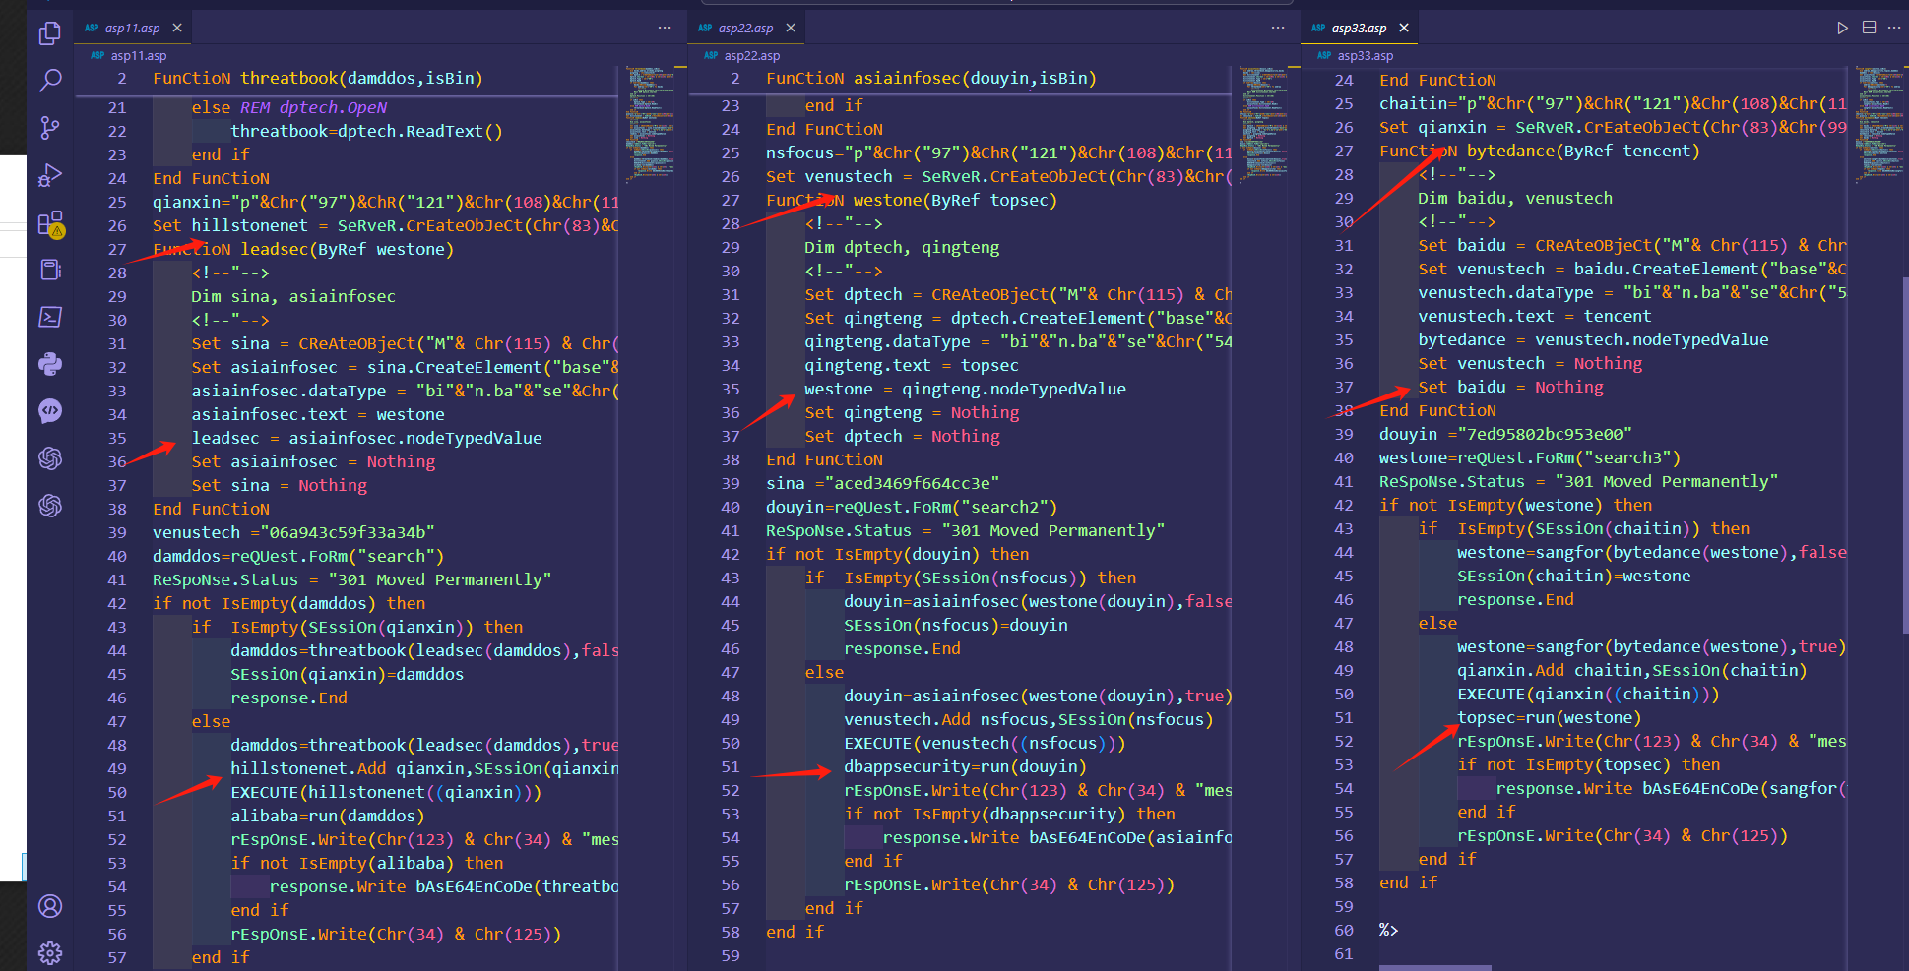Click 'topsec=run(westone)' line

tap(1550, 718)
